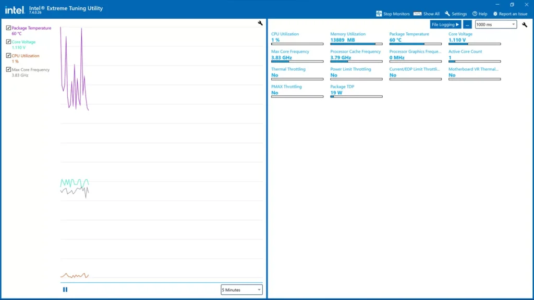Close the Intel Extreme Tuning Utility
534x300 pixels.
coord(527,4)
